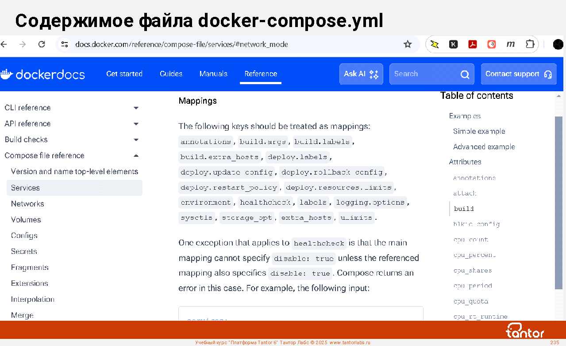Open the site information icon in address bar

(x=65, y=44)
